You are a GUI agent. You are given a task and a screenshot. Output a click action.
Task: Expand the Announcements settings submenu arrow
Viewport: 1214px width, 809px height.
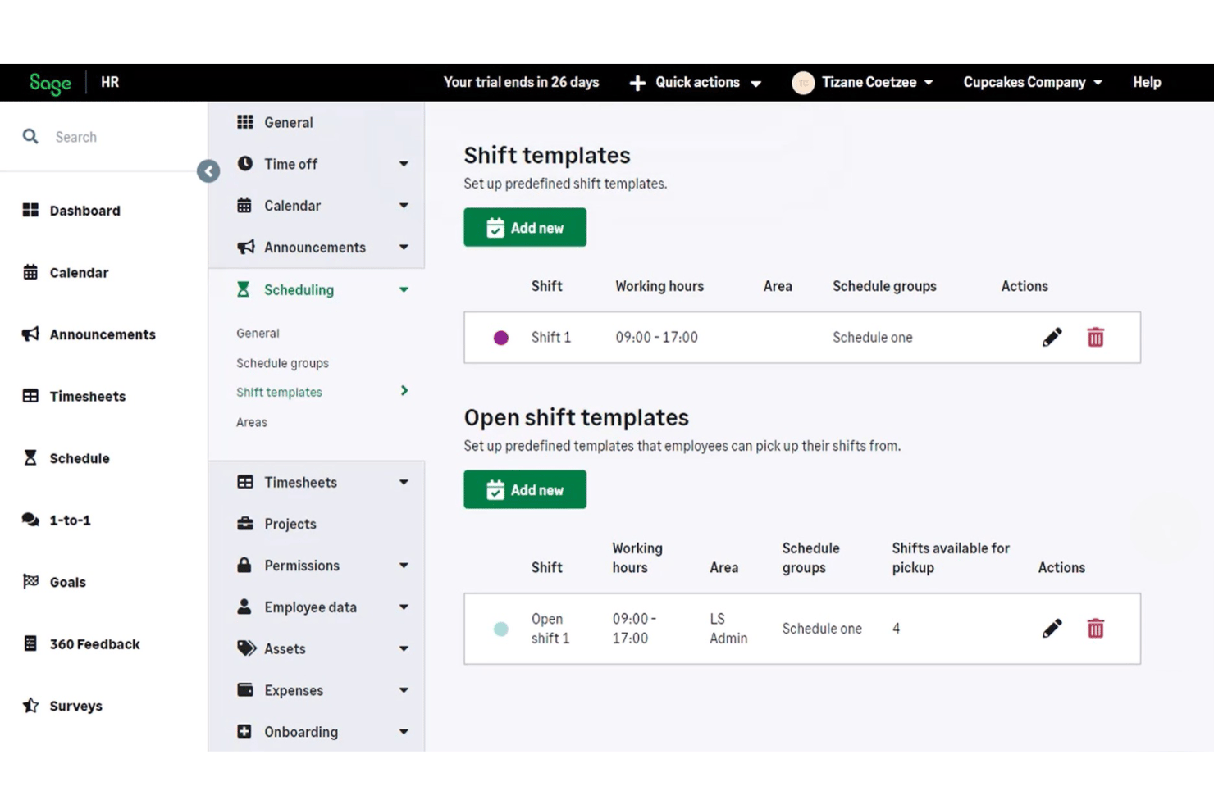click(404, 248)
